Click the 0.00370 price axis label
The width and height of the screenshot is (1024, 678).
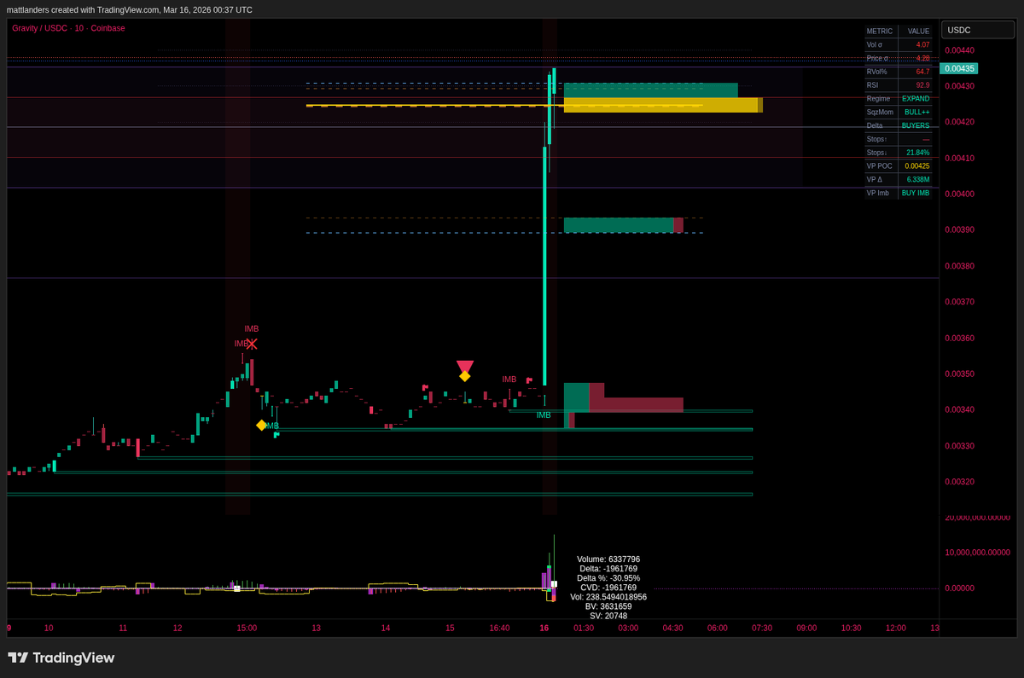(x=959, y=302)
